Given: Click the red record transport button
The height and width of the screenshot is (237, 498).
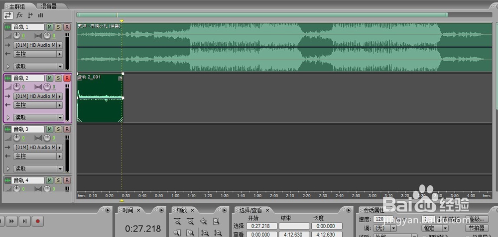Looking at the screenshot, I should pos(37,221).
